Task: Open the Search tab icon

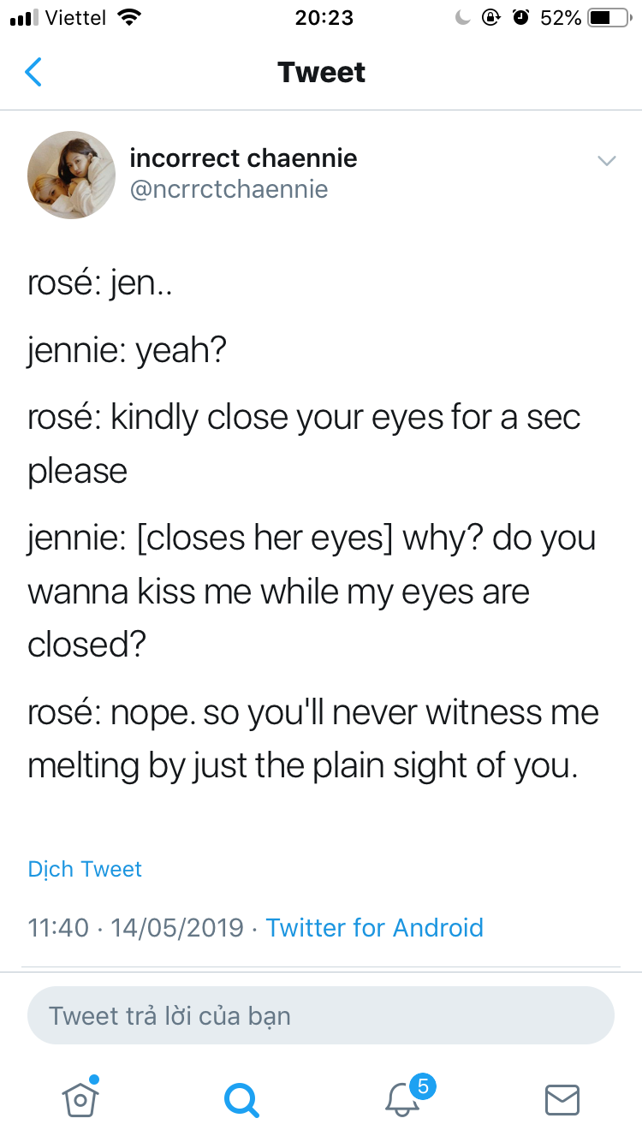Action: [241, 1098]
